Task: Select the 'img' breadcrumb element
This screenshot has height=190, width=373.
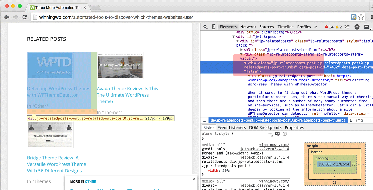Action: coord(359,120)
